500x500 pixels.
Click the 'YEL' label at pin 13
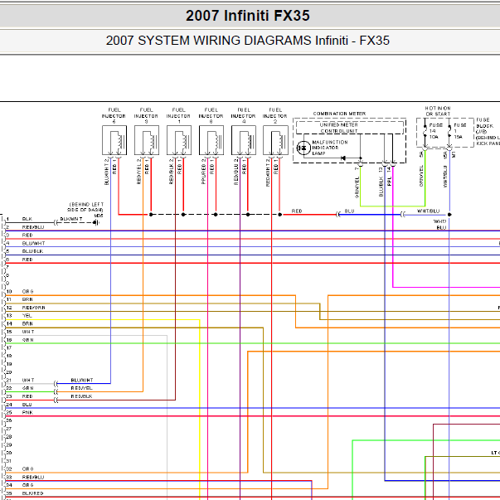27,316
